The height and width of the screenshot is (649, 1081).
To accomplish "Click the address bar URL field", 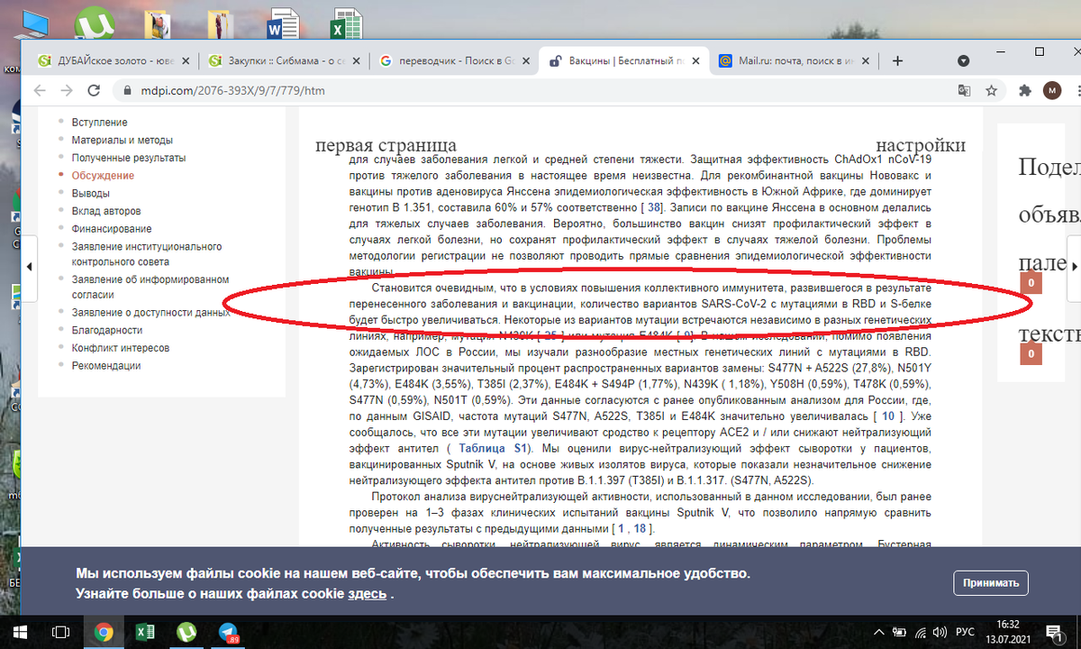I will pyautogui.click(x=540, y=90).
